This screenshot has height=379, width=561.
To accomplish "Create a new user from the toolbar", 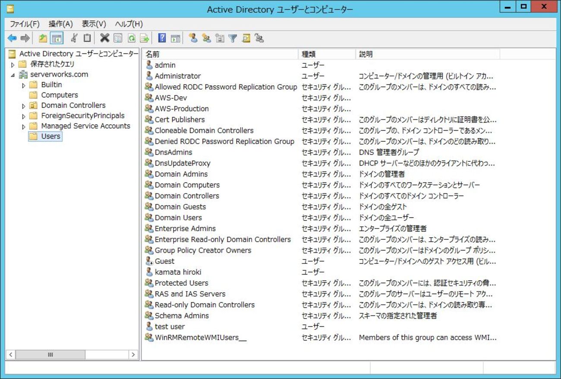I will click(193, 38).
